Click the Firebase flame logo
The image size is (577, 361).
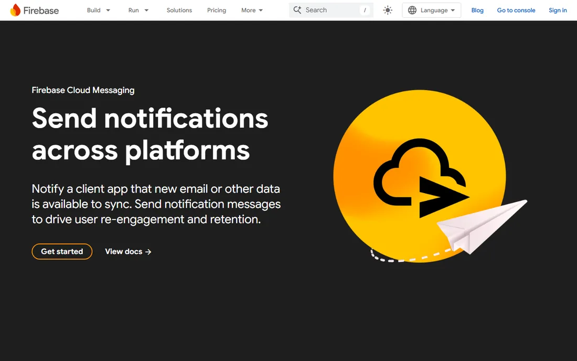pos(15,10)
